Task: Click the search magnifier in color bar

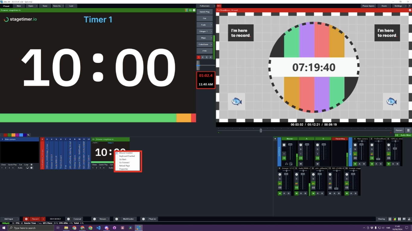Action: tap(29, 135)
